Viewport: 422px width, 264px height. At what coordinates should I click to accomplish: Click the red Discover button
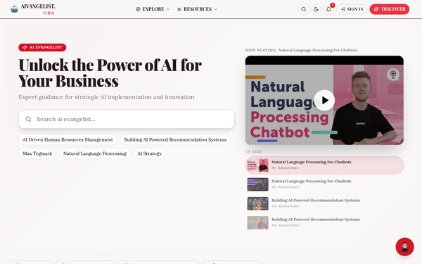390,9
